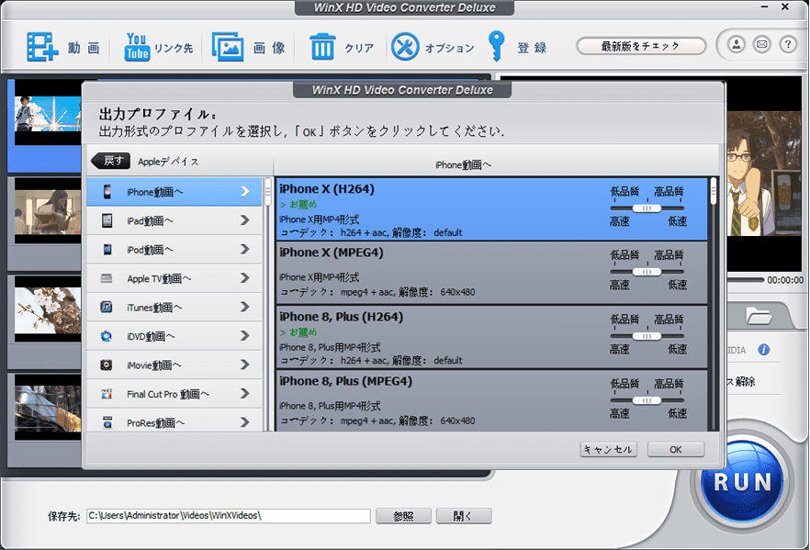Click the 解除 option in the right panel
Screen dimensions: 810x550
point(745,382)
